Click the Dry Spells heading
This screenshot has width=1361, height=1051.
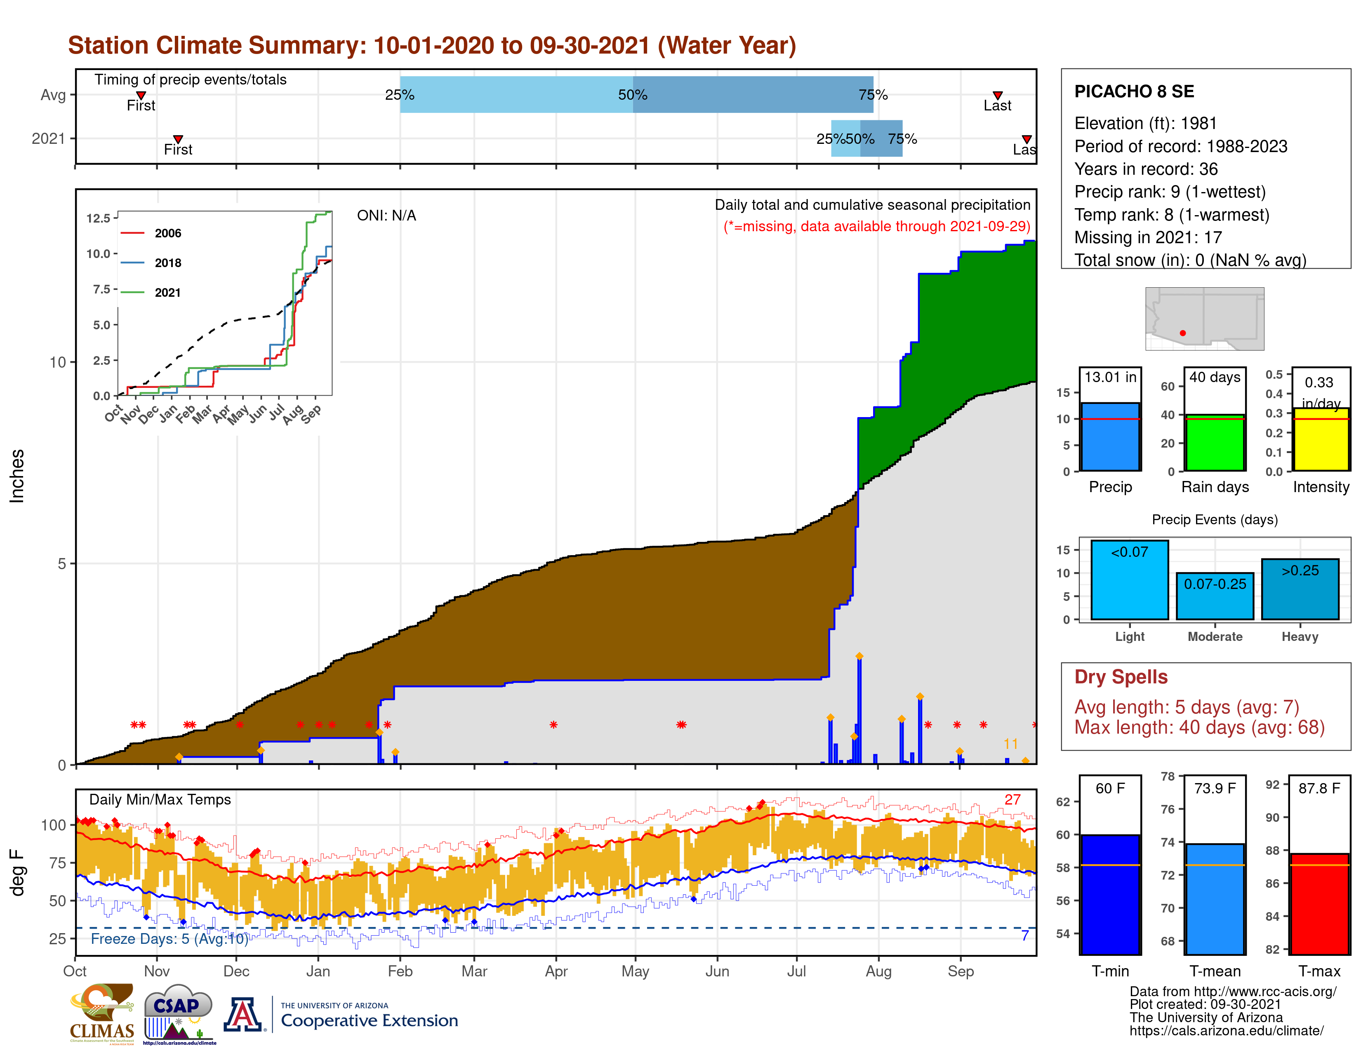coord(1121,677)
